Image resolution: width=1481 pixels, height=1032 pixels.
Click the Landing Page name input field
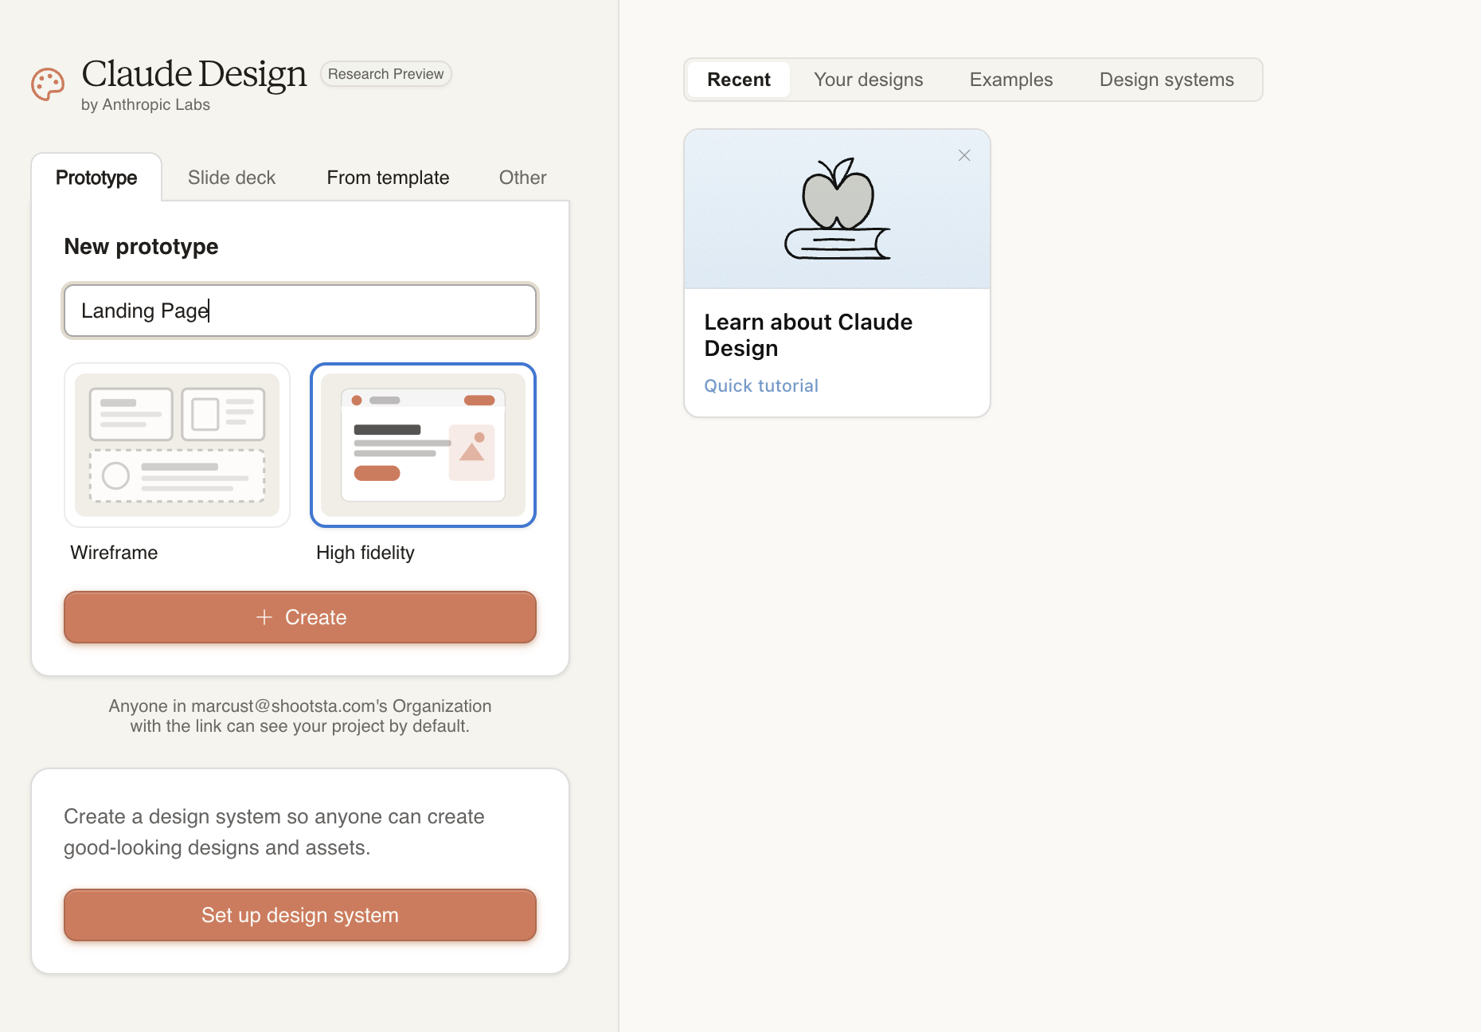coord(299,311)
